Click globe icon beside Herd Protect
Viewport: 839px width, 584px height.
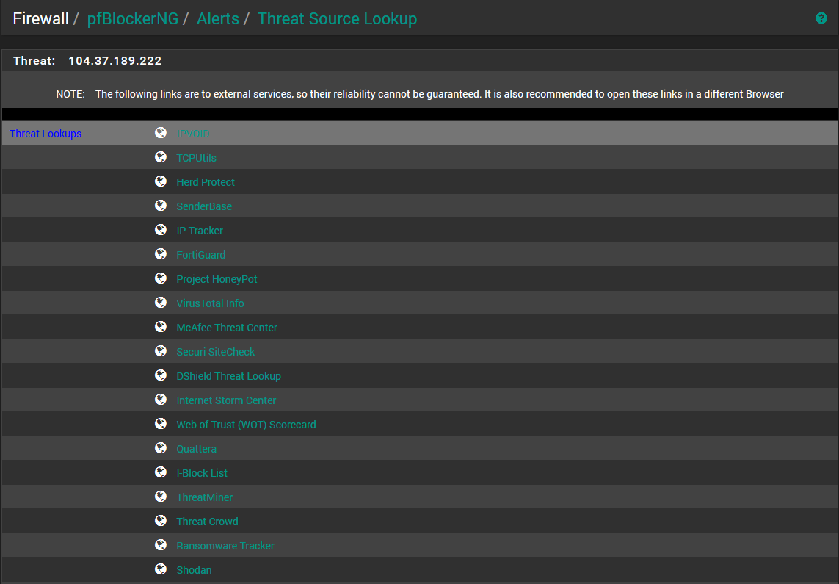[x=161, y=181]
